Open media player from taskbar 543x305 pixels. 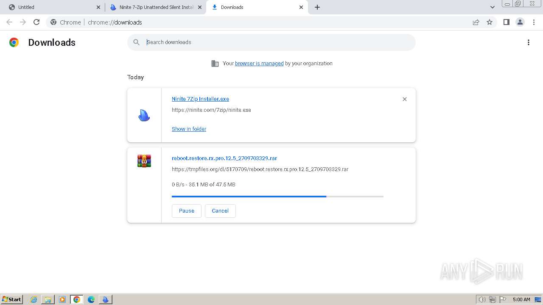62,299
